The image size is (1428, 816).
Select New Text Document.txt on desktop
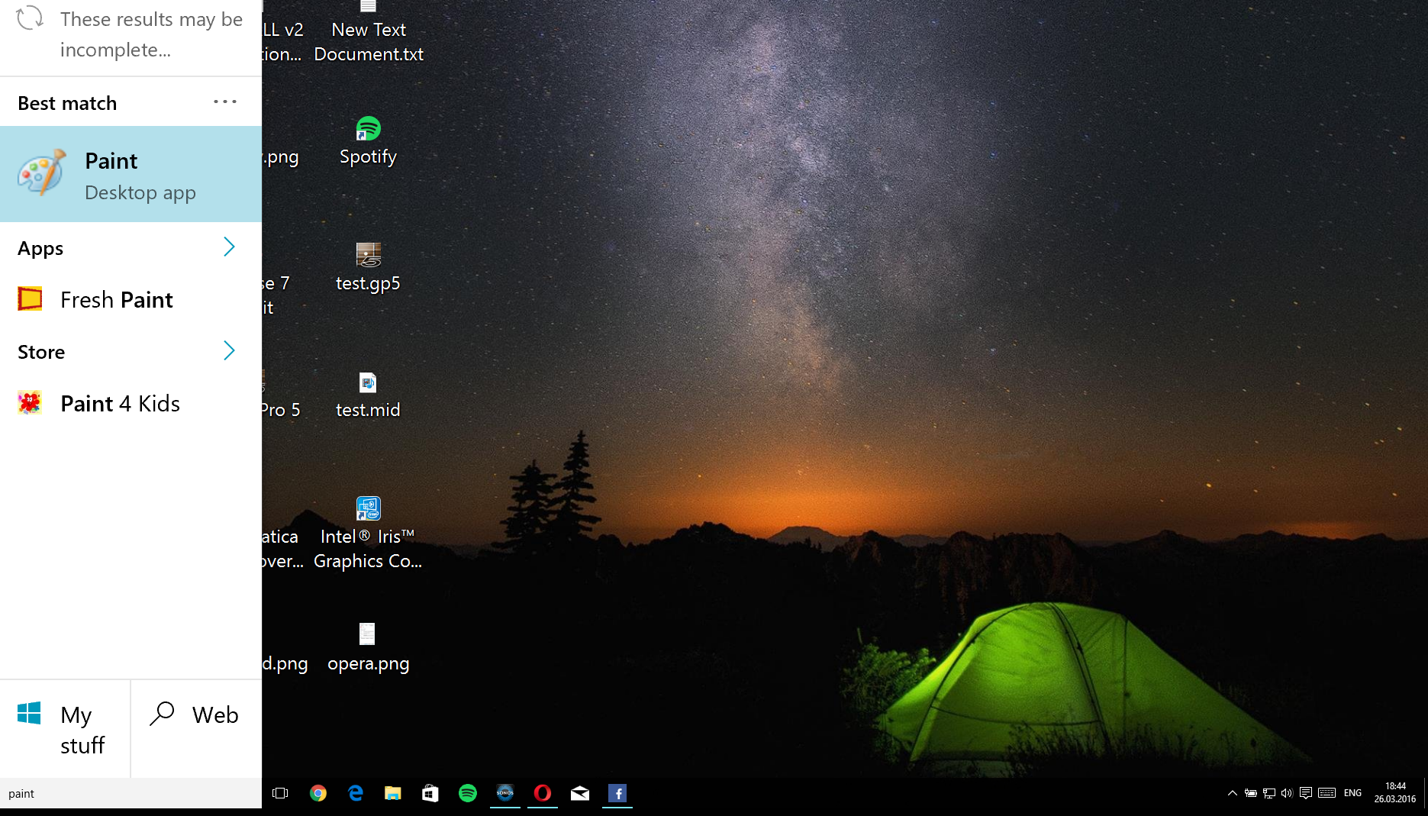pos(369,32)
